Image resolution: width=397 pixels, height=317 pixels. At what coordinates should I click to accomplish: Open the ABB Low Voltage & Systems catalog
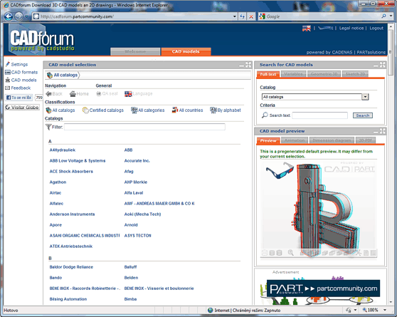coord(78,161)
